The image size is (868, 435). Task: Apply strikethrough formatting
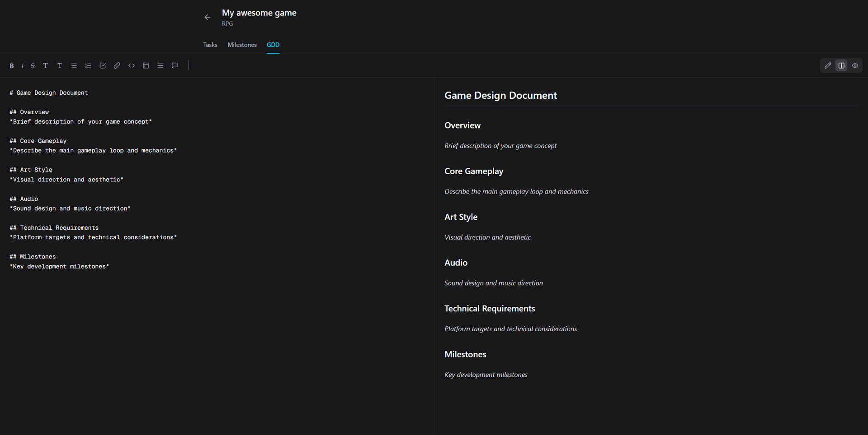33,66
